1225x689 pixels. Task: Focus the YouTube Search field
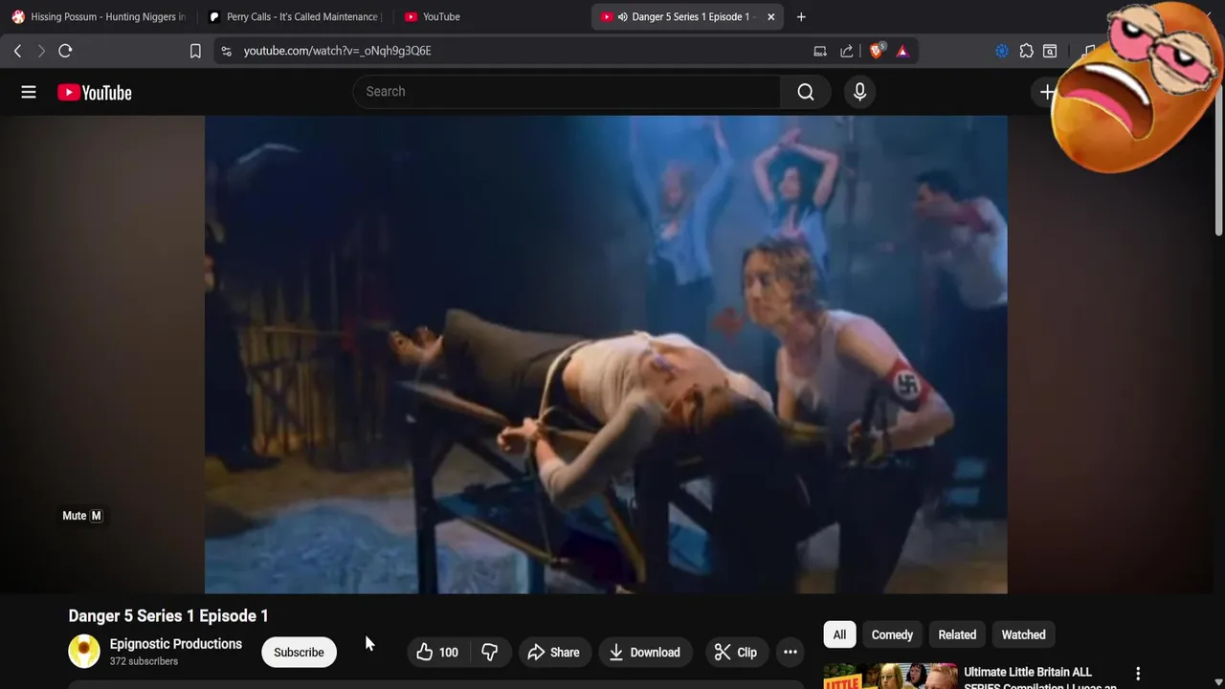567,92
